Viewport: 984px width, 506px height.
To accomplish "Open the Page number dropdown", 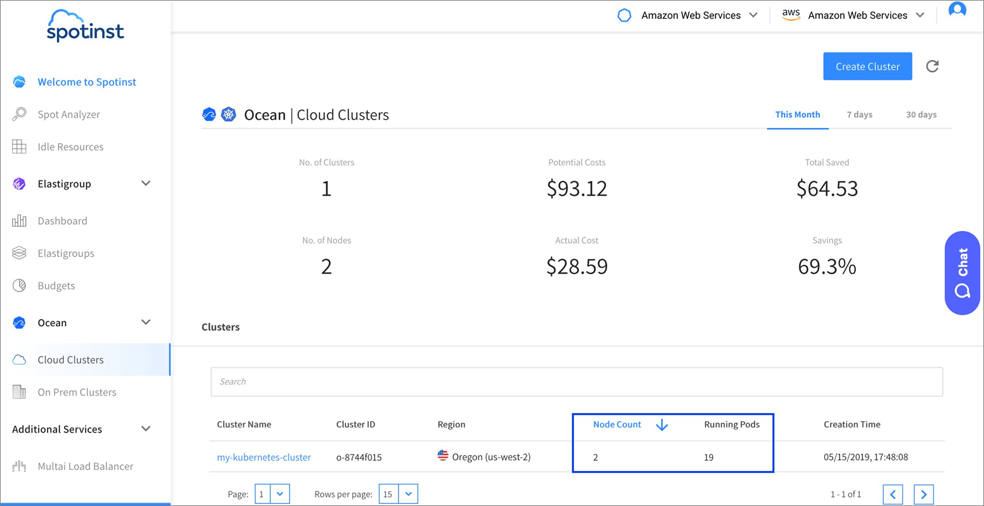I will [272, 494].
